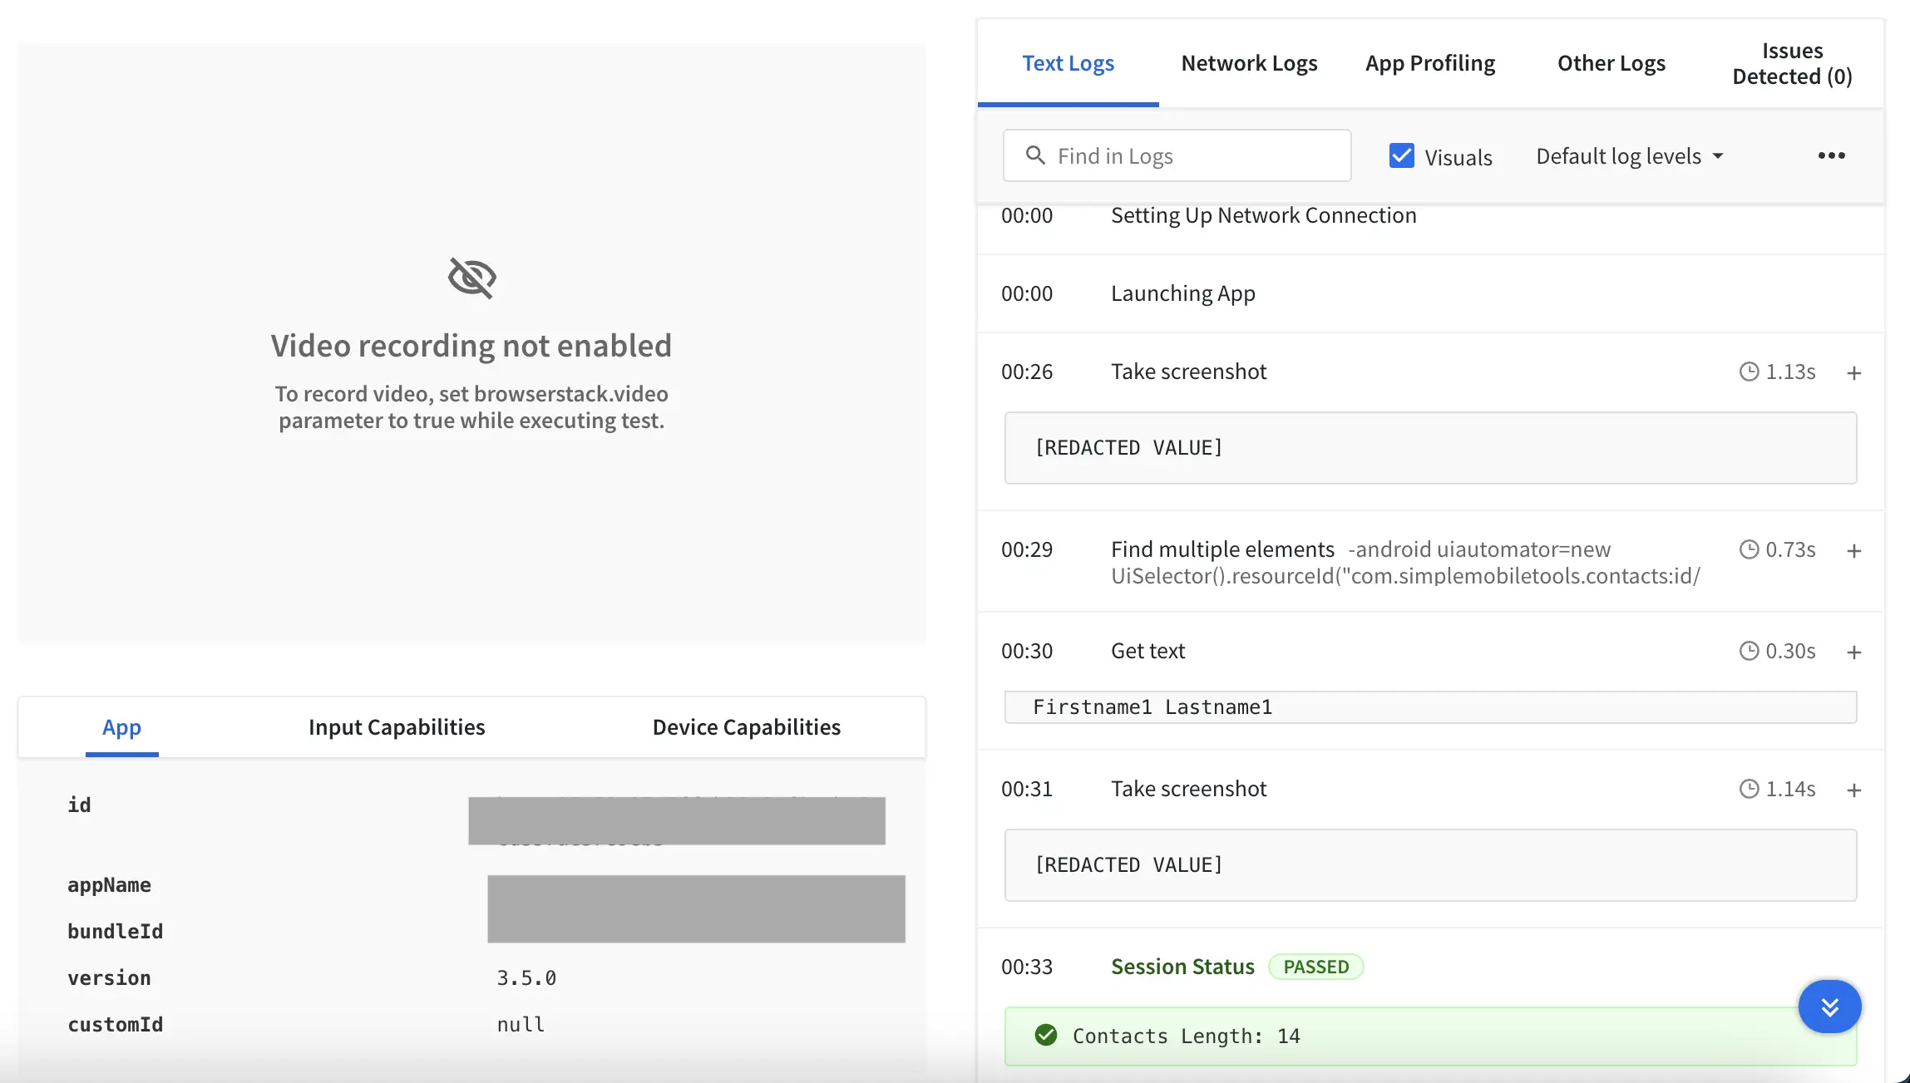Click the Issues Detected (0) tab
The height and width of the screenshot is (1083, 1910).
coord(1792,63)
